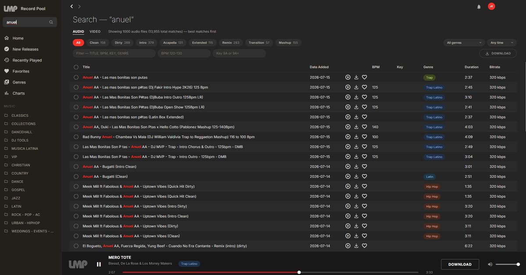Select the Dj Fakir Intro Hype row circle
Image resolution: width=526 pixels, height=275 pixels.
click(76, 87)
